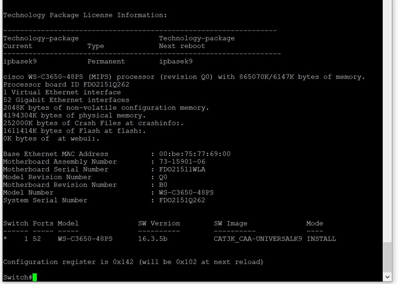Click the vertical scrollbar thumb
The width and height of the screenshot is (406, 284).
387,257
